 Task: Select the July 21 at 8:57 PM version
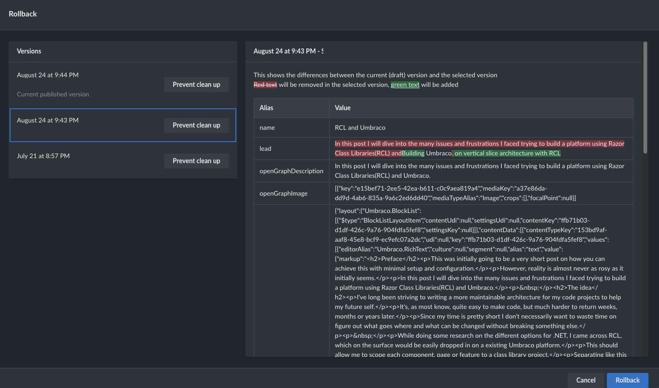coord(43,156)
